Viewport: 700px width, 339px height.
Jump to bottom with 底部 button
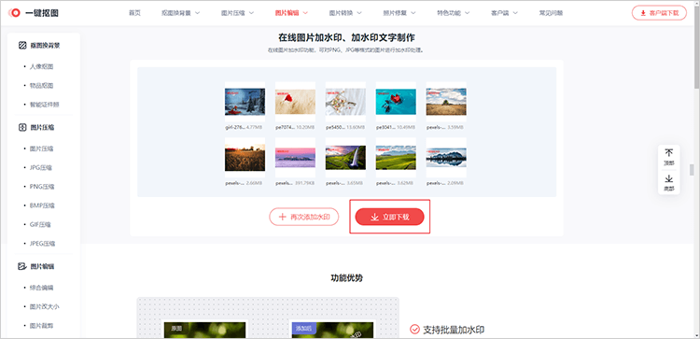click(669, 182)
